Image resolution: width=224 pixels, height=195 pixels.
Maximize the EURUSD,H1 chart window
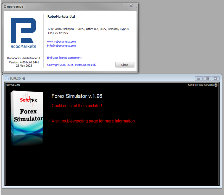tap(207, 79)
